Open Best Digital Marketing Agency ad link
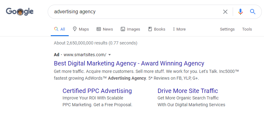Viewport: 264px width, 113px height. click(129, 64)
